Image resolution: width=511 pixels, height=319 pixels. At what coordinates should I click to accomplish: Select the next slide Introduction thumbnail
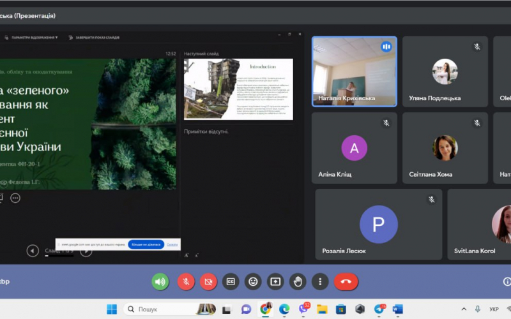(238, 89)
